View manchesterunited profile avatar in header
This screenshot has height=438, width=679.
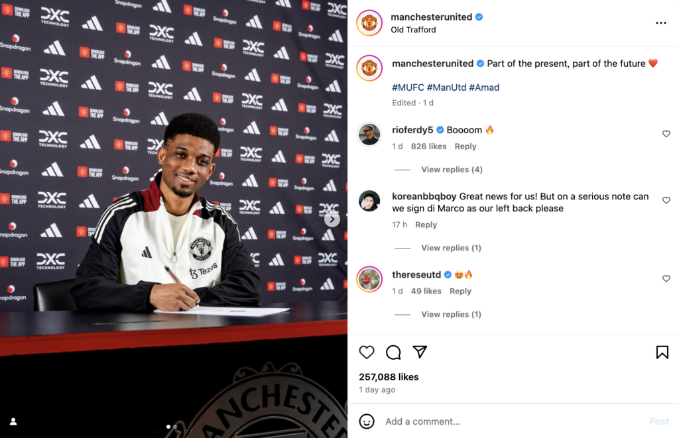click(369, 23)
